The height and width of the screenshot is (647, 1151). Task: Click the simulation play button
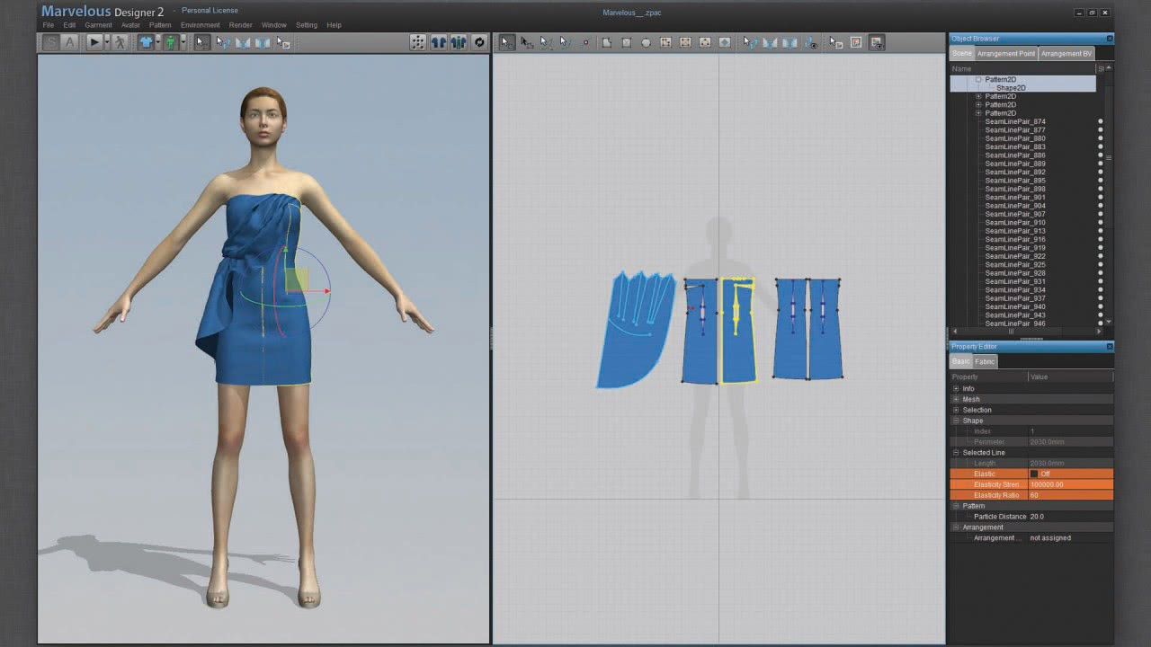click(93, 42)
